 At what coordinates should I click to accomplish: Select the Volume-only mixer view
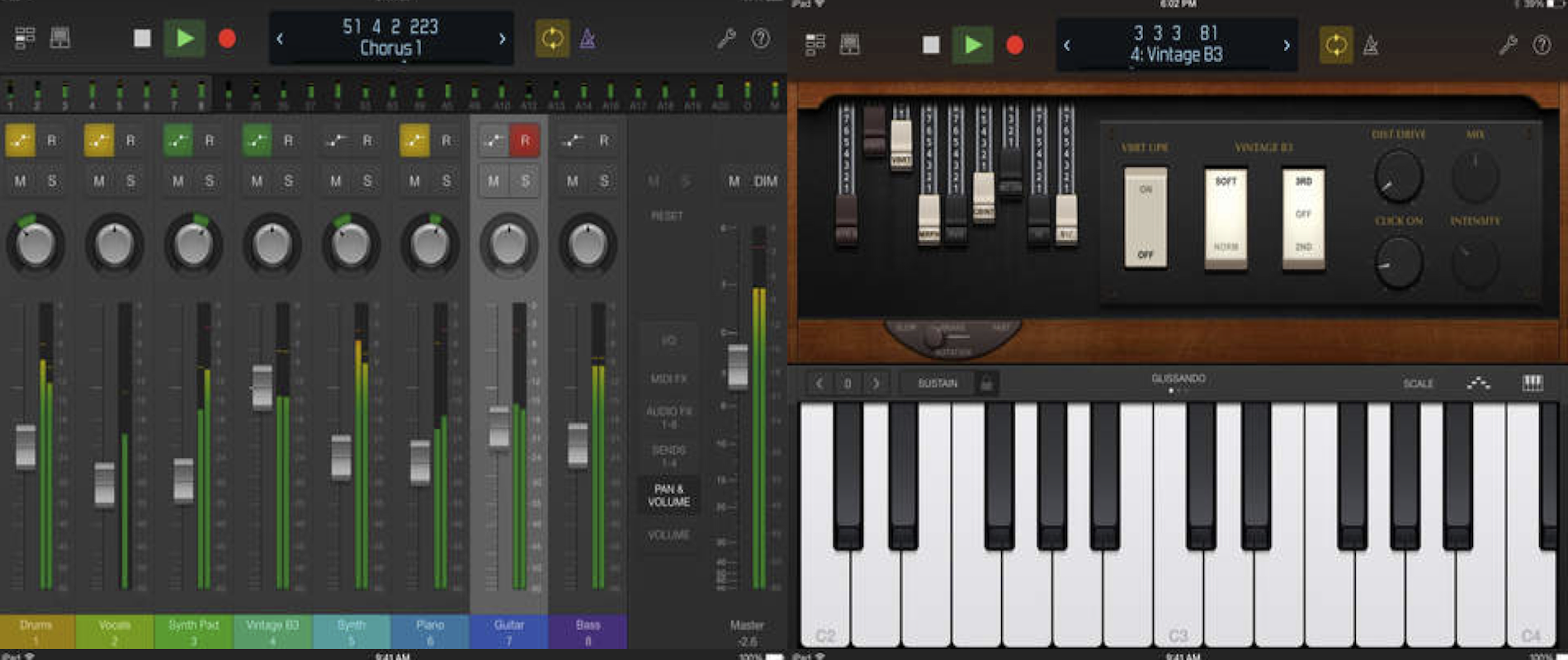tap(668, 535)
